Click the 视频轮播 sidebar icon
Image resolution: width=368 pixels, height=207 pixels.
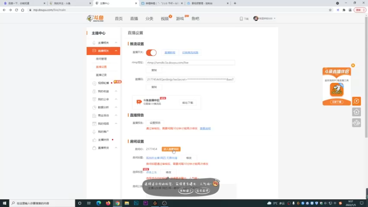point(94,83)
